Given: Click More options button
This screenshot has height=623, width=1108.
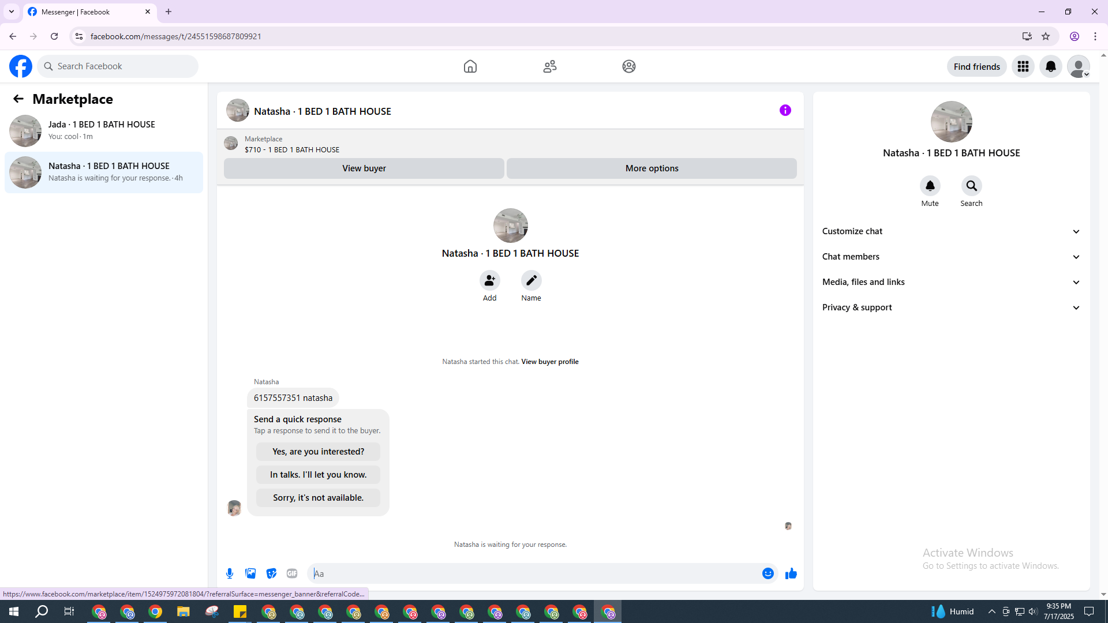Looking at the screenshot, I should [652, 168].
